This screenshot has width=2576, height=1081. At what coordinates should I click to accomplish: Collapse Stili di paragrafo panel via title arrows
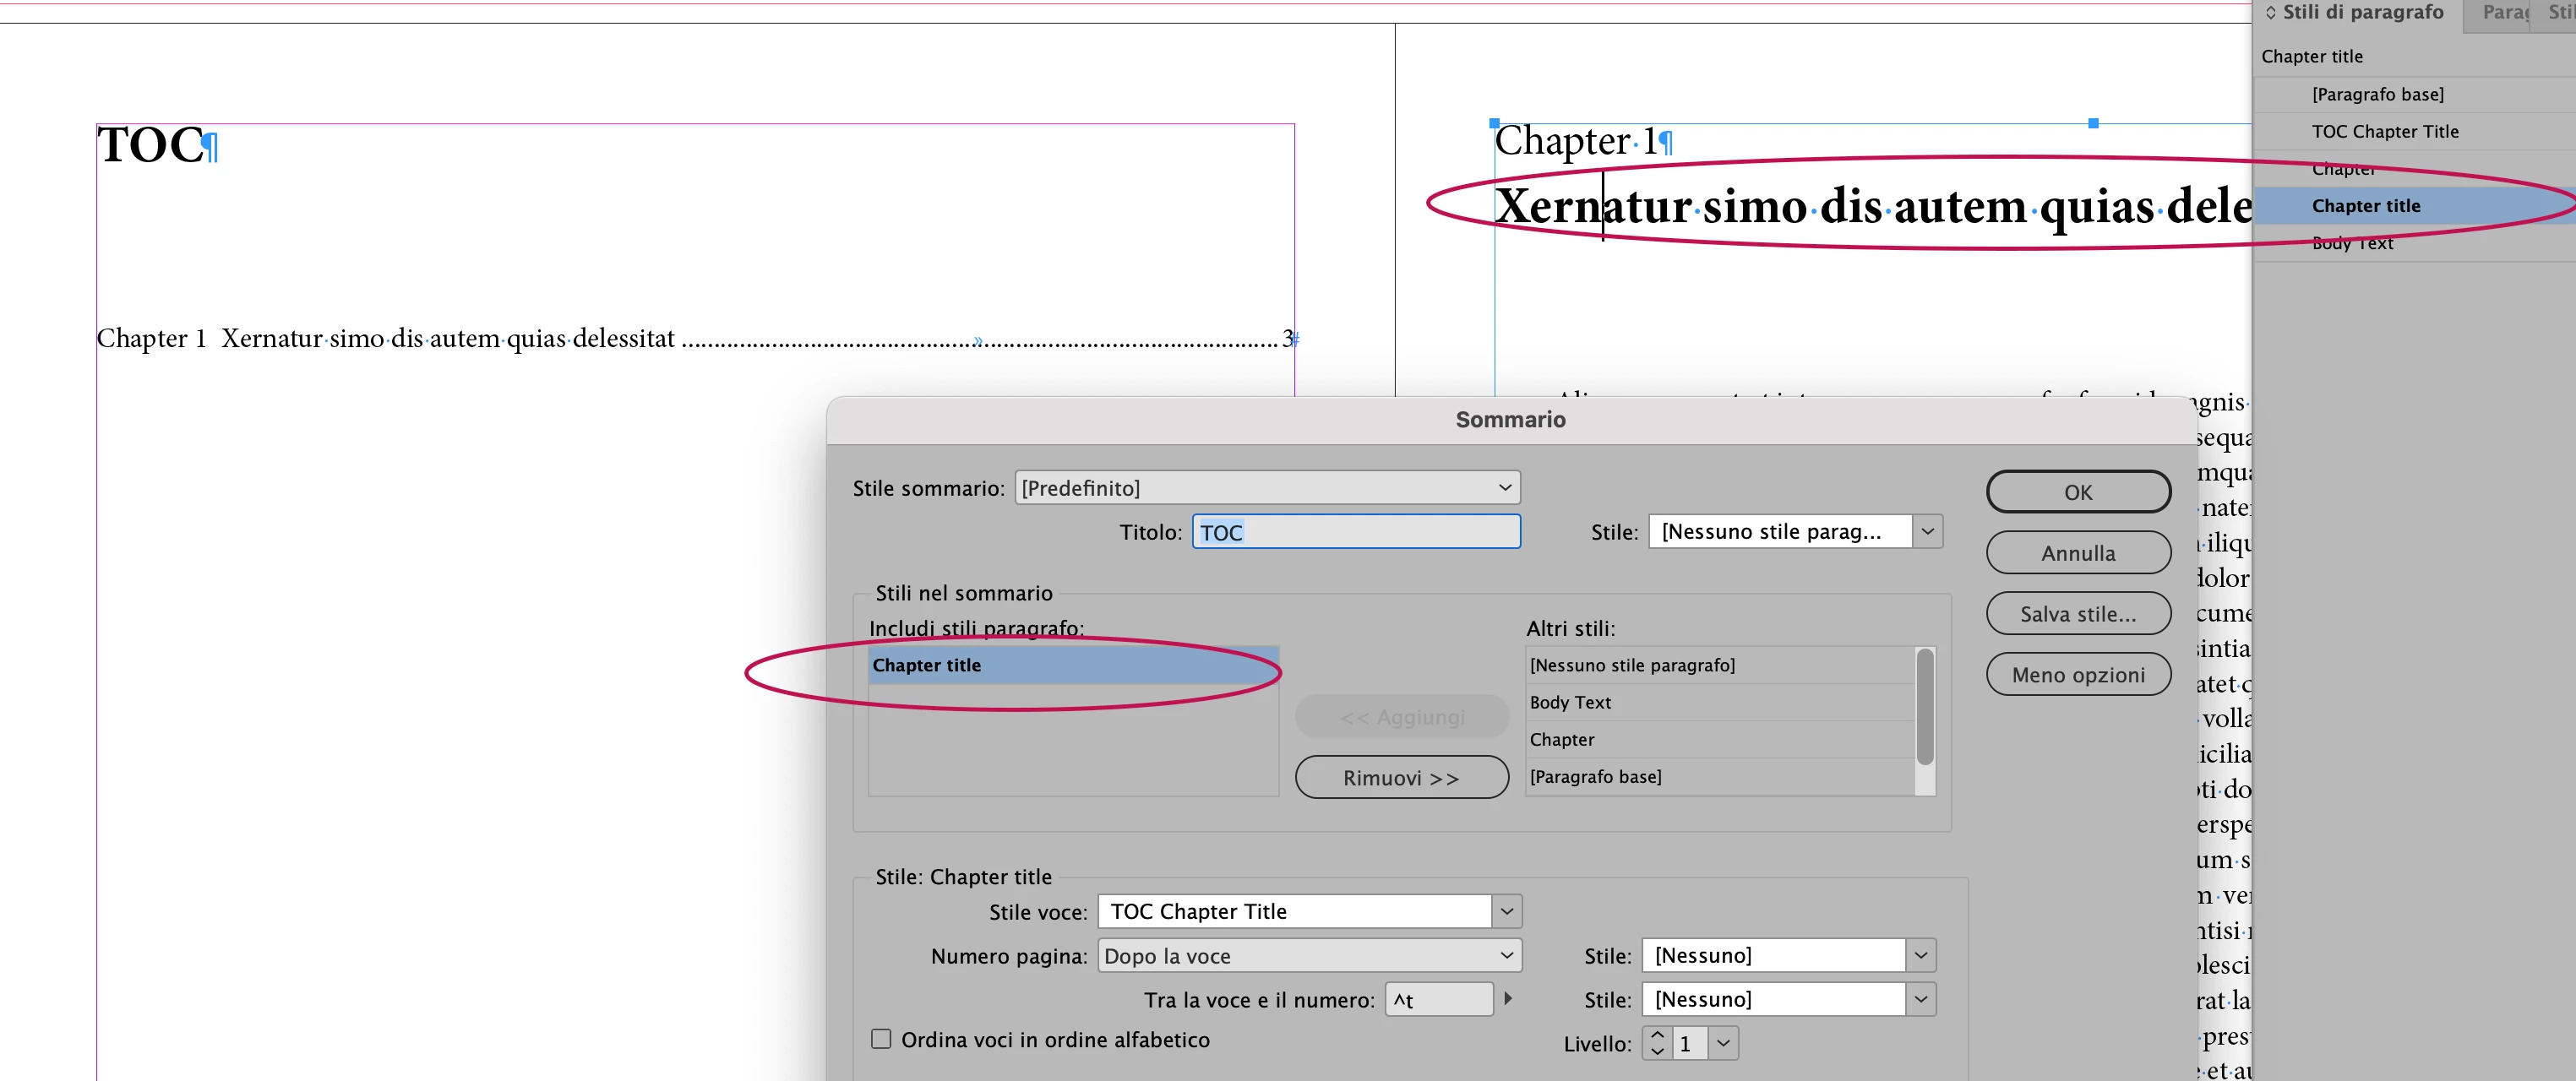point(2270,12)
